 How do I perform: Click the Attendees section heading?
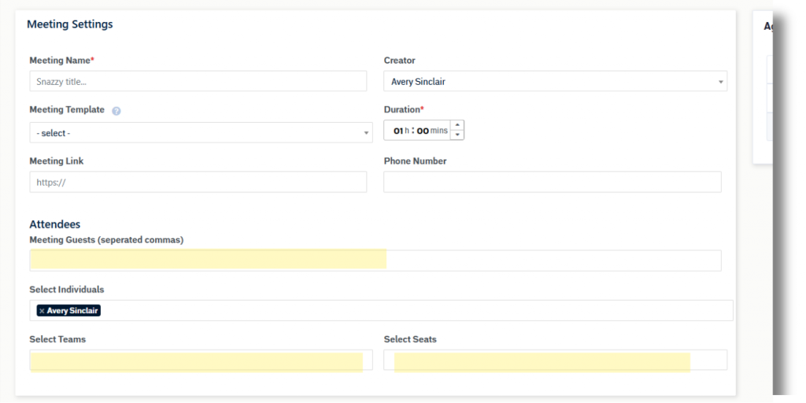click(55, 224)
